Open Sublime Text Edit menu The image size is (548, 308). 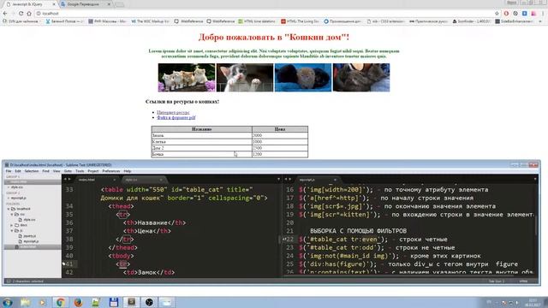(18, 171)
